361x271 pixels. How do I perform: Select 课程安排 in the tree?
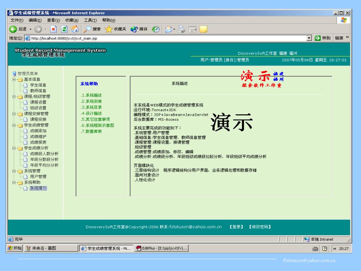(x=38, y=119)
